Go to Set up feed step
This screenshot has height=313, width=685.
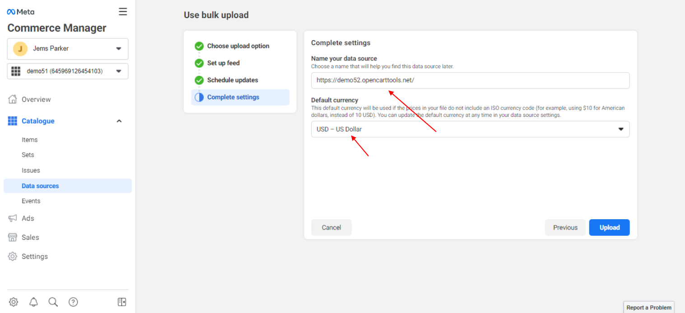click(x=224, y=63)
